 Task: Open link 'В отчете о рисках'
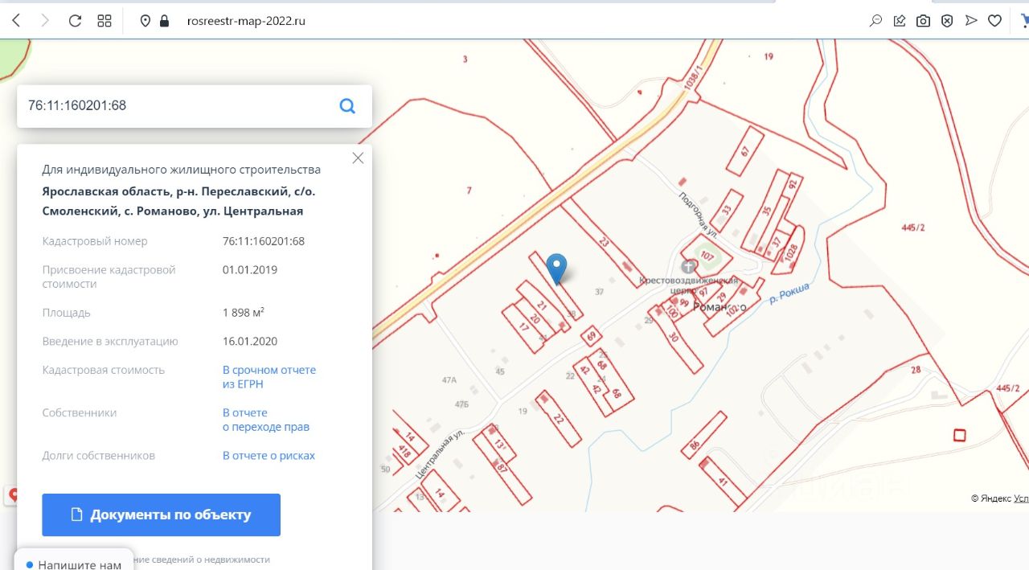269,455
